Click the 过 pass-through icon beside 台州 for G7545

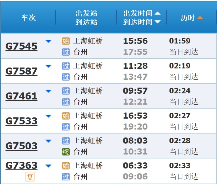(66, 52)
